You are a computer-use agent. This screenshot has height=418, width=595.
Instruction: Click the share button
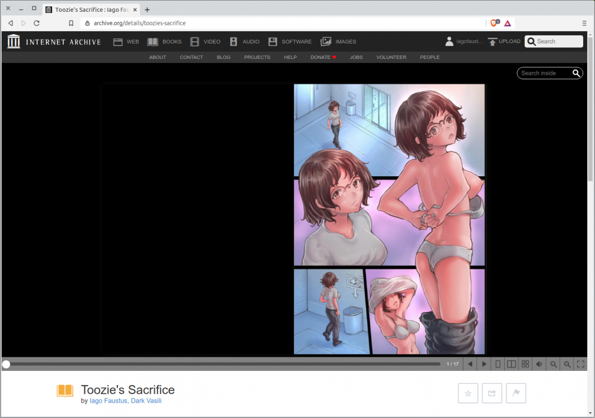point(492,393)
